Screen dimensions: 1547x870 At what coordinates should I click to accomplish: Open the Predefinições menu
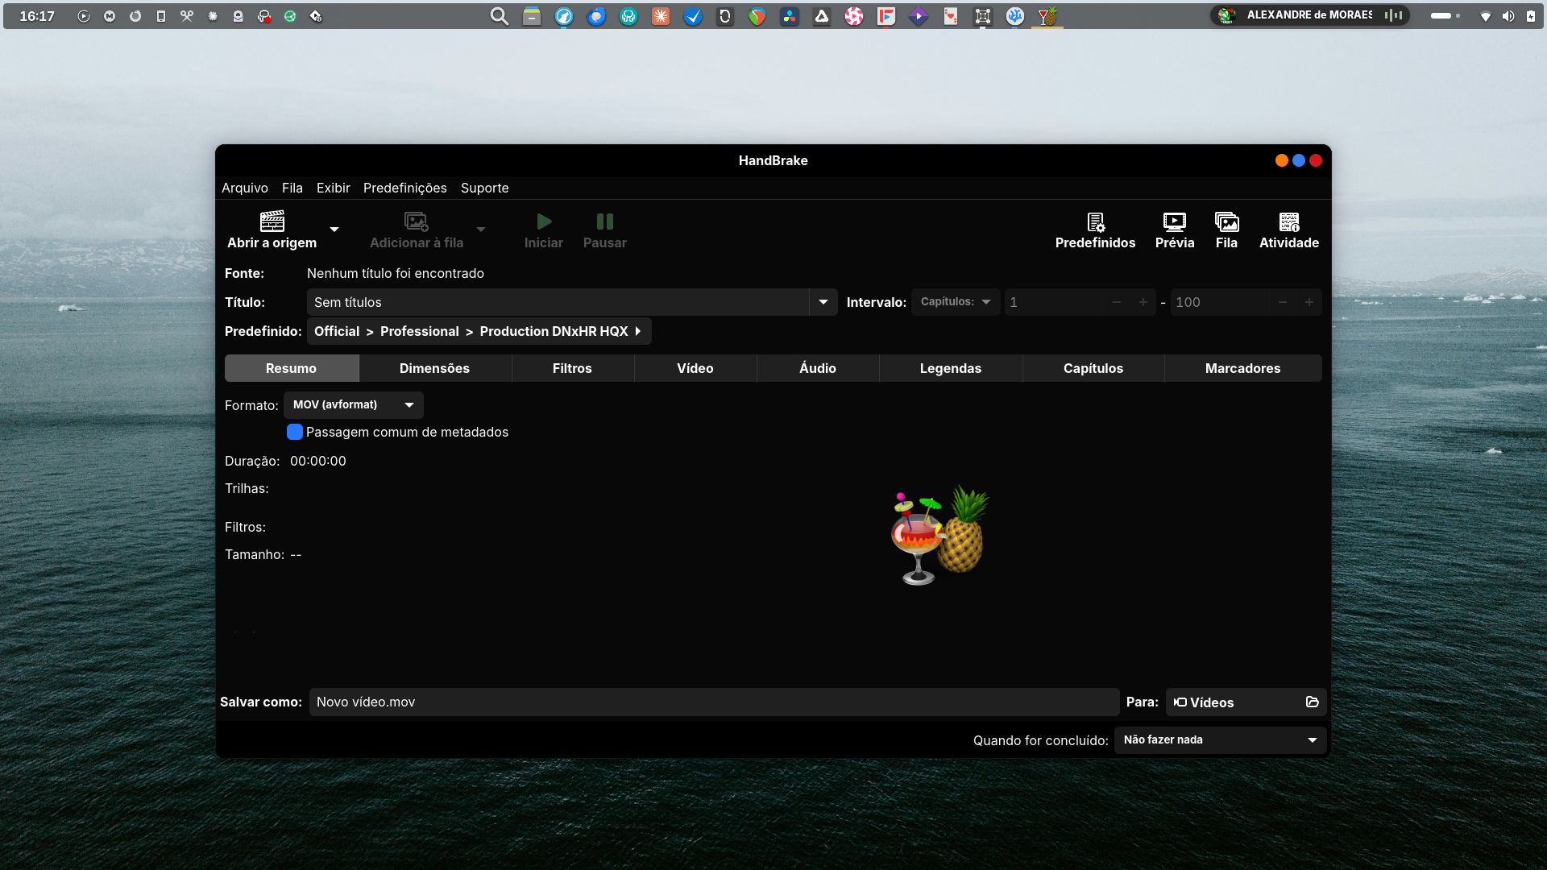click(404, 188)
